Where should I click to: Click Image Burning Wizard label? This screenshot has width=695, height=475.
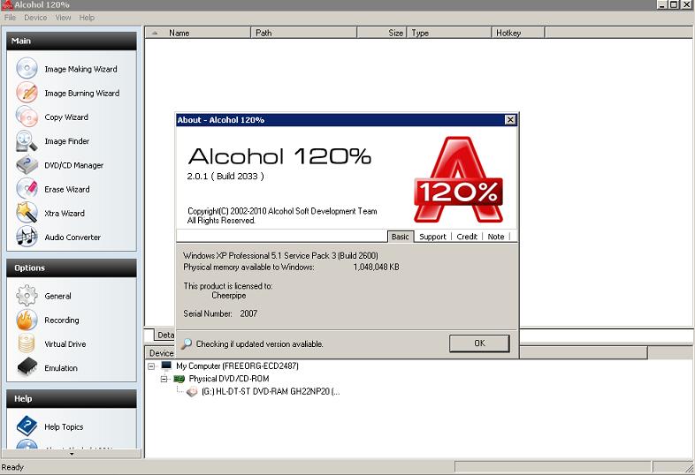(x=82, y=93)
